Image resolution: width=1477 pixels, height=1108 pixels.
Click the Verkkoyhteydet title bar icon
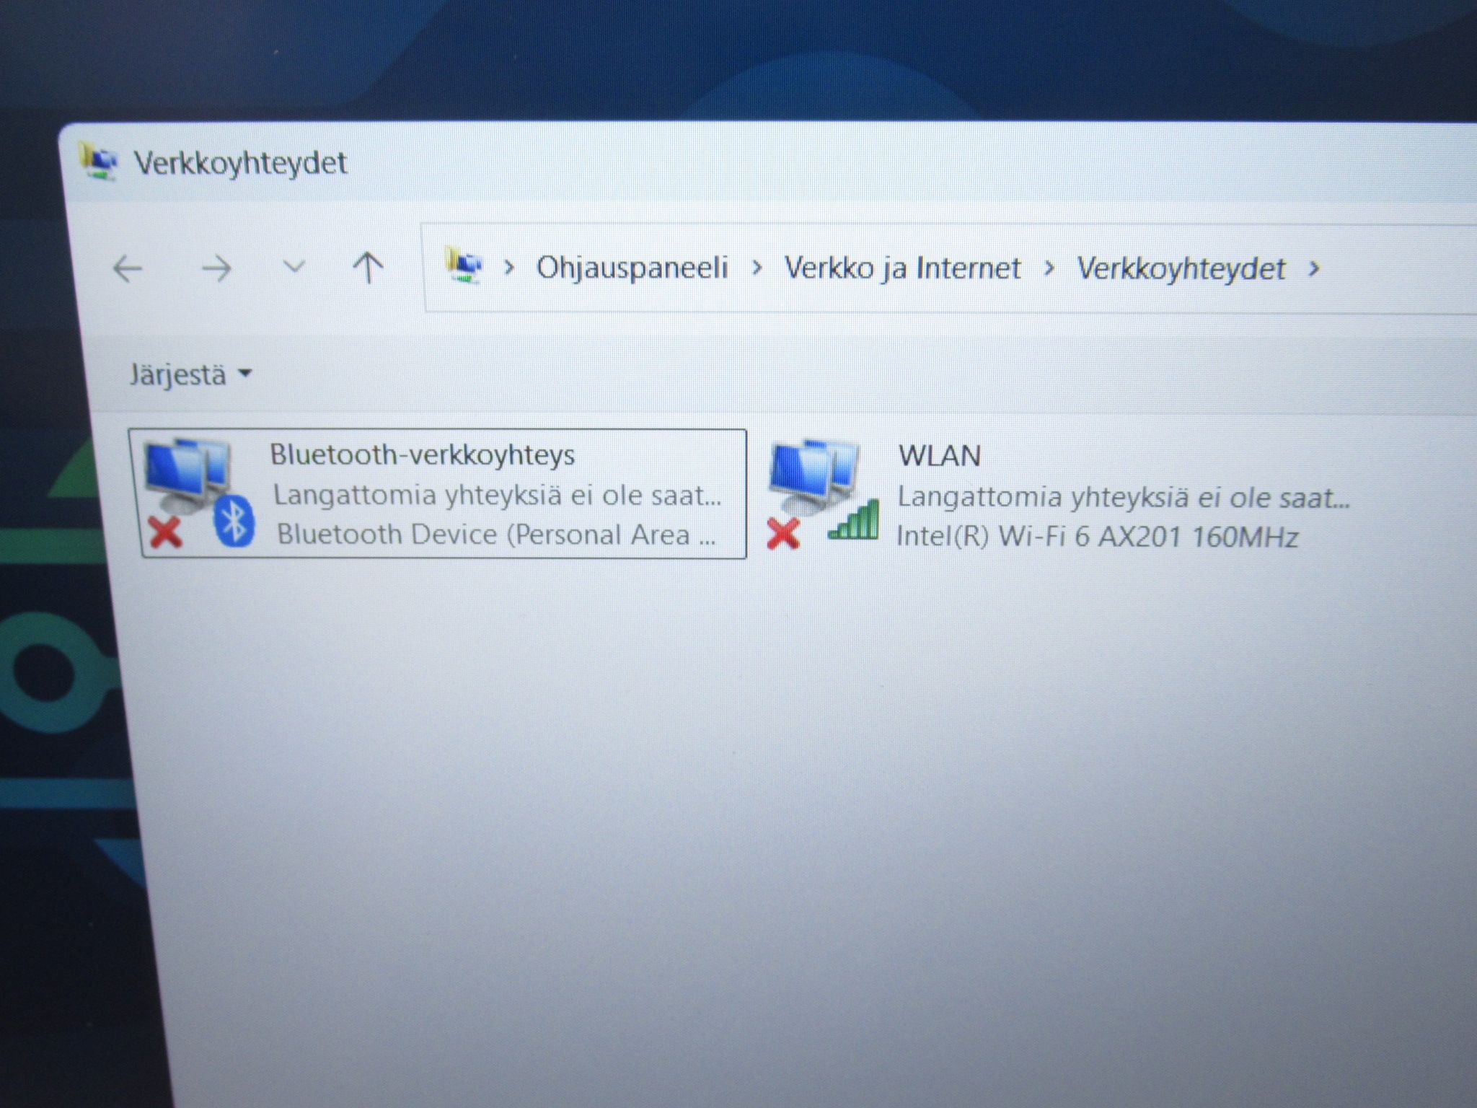pyautogui.click(x=98, y=161)
